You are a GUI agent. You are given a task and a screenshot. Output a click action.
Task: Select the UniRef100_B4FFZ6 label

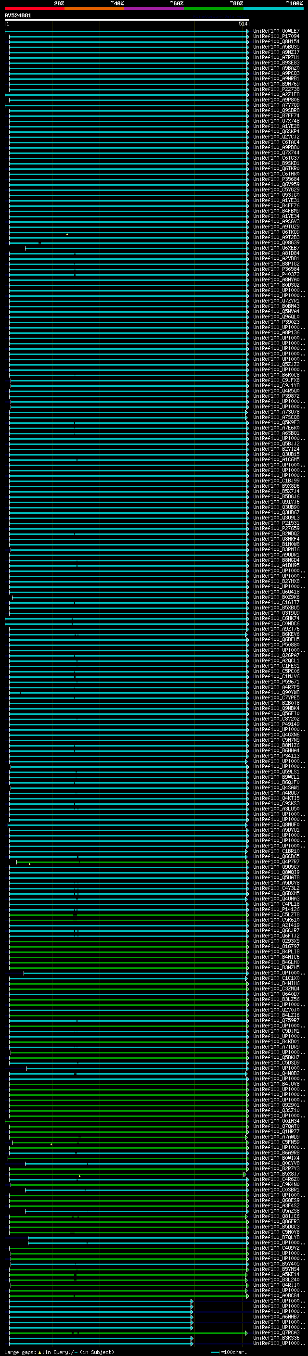[276, 205]
